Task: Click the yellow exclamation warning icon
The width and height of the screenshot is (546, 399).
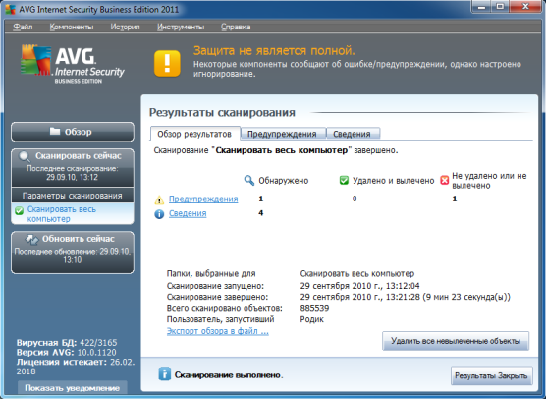Action: pos(167,64)
